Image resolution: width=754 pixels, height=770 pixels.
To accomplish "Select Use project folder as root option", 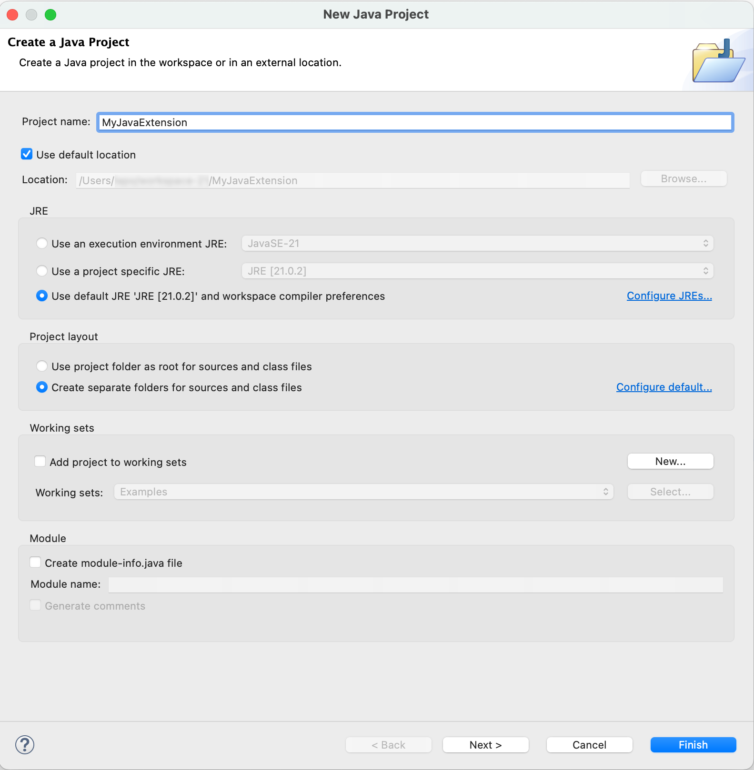I will point(42,366).
